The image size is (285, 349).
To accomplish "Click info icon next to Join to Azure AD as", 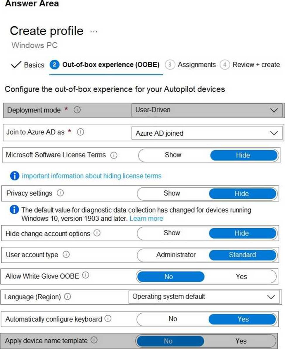I will 81,132.
